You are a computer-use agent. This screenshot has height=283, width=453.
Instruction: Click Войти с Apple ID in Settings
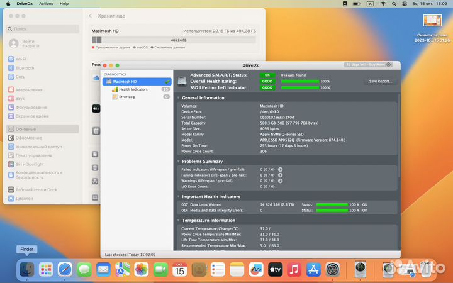coord(24,43)
